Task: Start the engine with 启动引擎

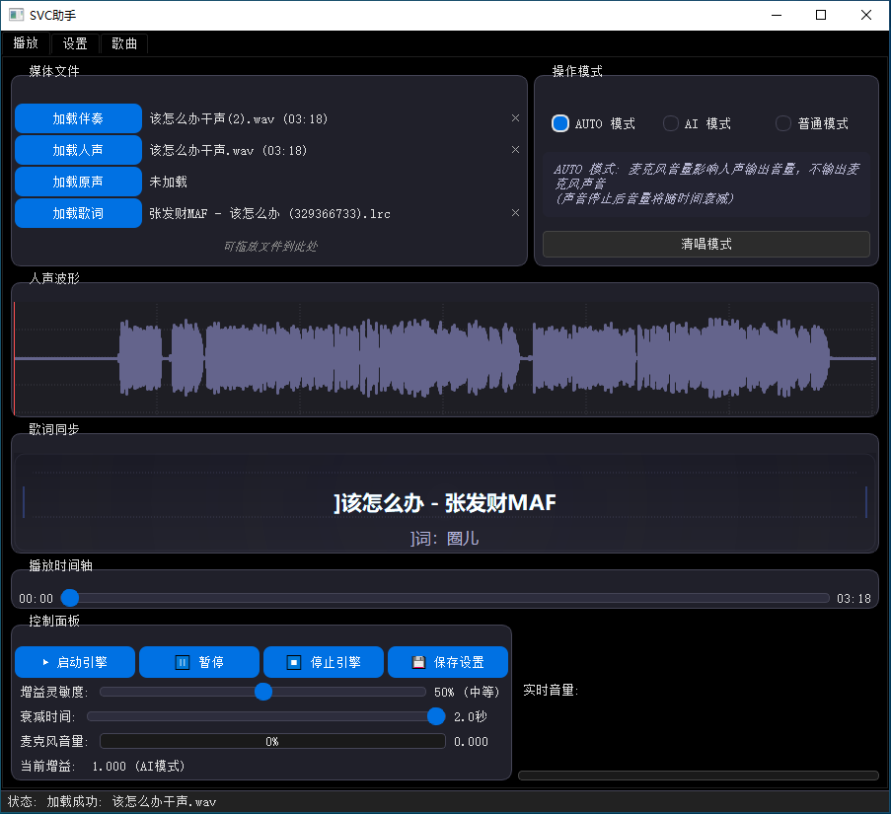Action: click(75, 662)
